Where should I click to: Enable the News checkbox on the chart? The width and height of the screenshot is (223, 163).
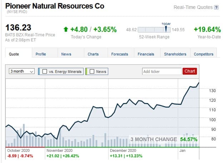[92, 71]
